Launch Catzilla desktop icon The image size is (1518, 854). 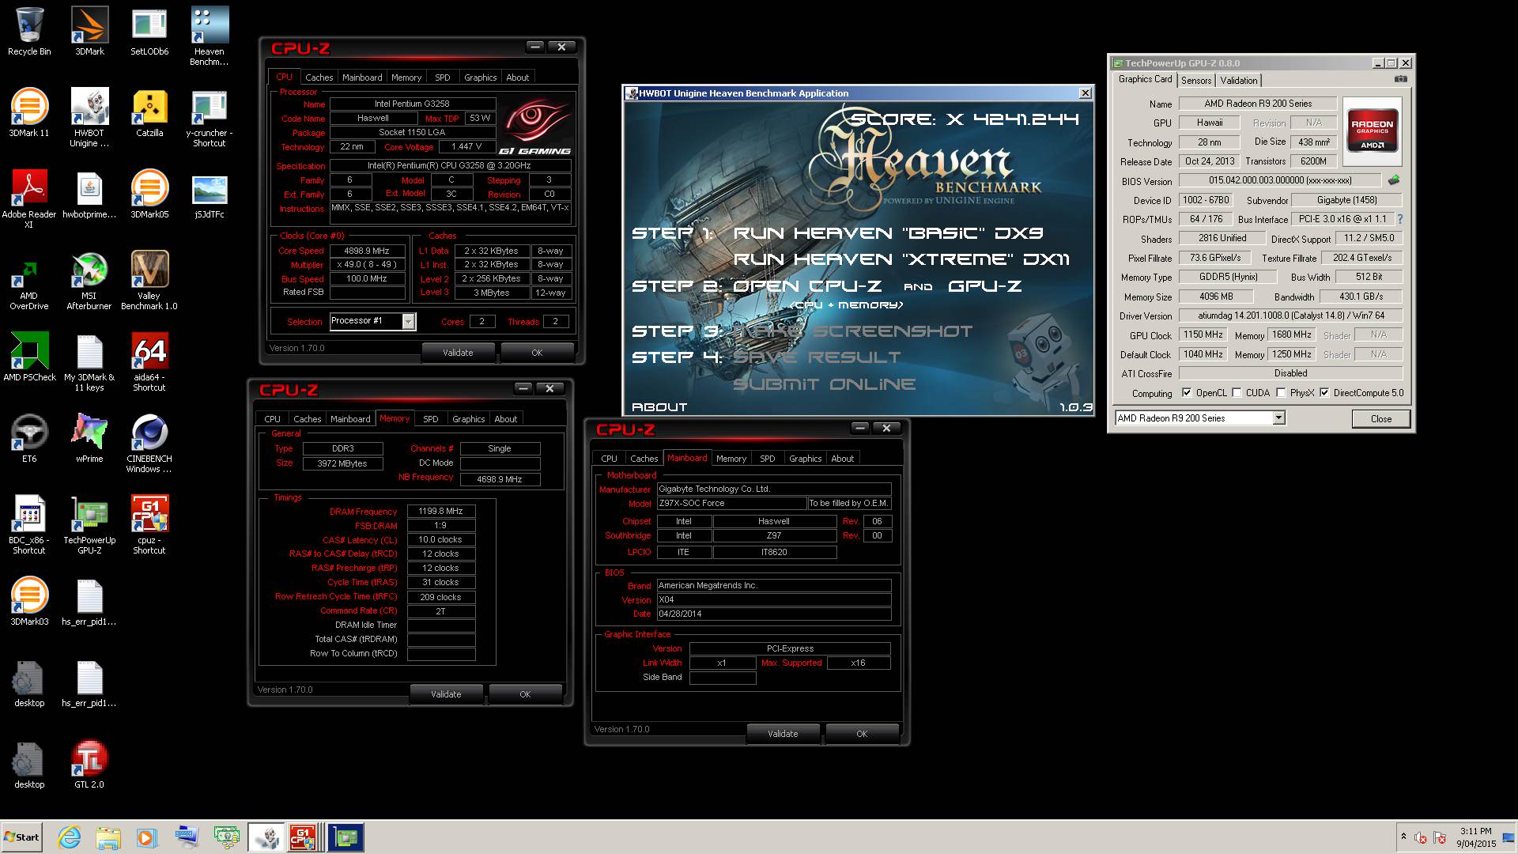pyautogui.click(x=149, y=112)
